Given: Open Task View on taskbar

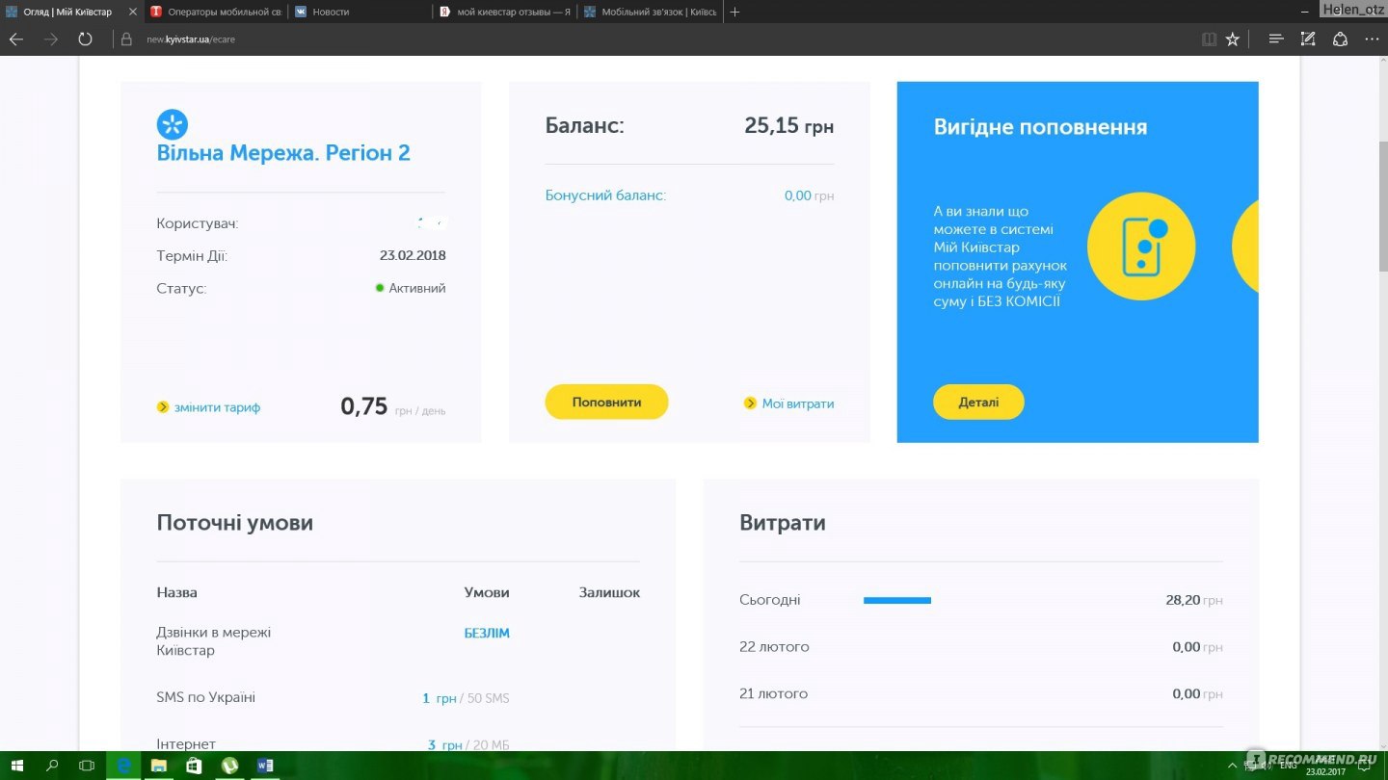Looking at the screenshot, I should [x=87, y=766].
